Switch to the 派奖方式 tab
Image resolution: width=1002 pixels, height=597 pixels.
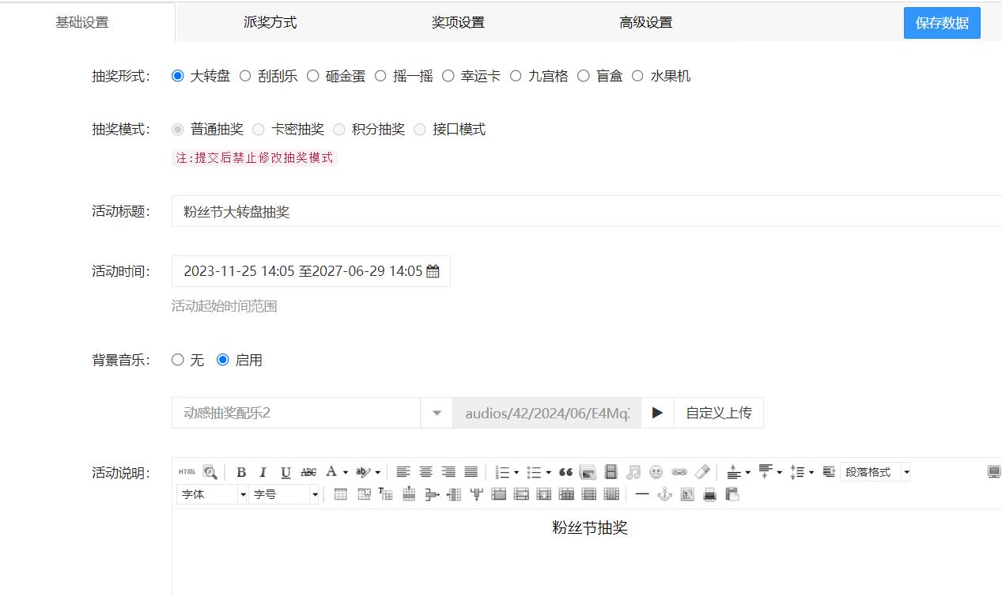[270, 22]
